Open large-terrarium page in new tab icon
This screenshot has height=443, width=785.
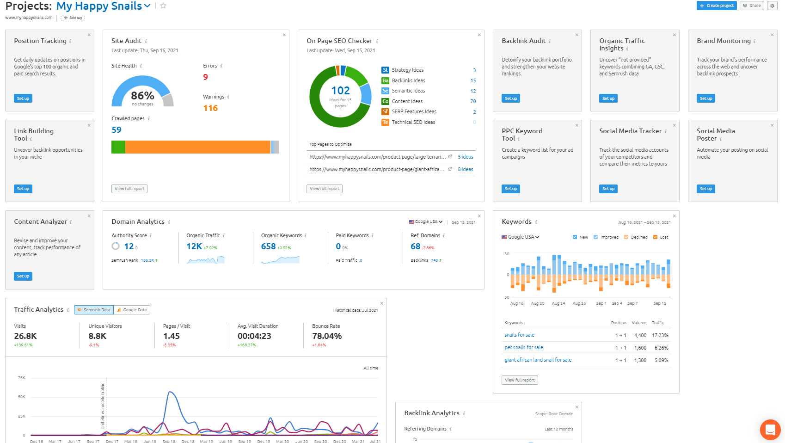(450, 156)
